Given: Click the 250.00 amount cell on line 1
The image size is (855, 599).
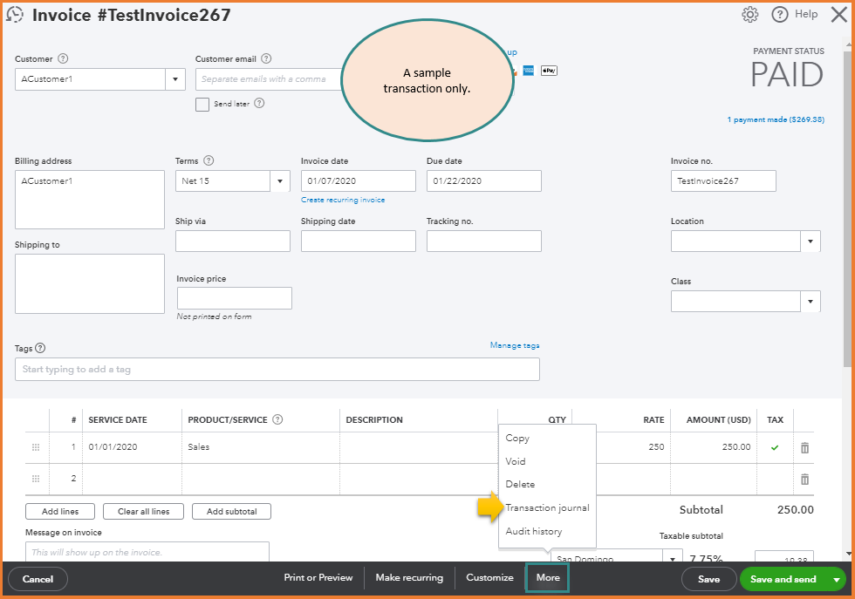Looking at the screenshot, I should pos(715,447).
